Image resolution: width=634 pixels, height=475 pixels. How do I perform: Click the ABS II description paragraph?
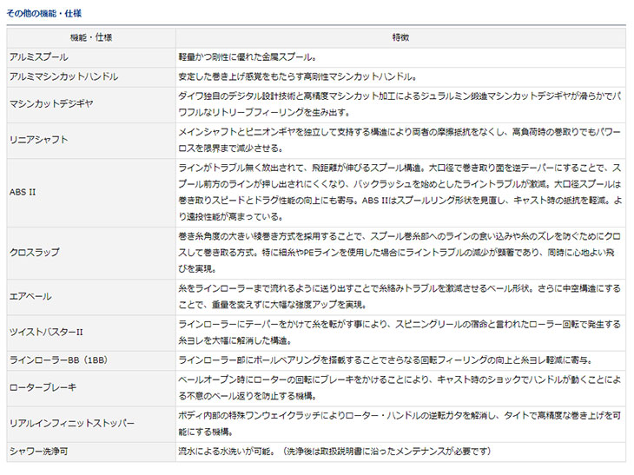(400, 189)
